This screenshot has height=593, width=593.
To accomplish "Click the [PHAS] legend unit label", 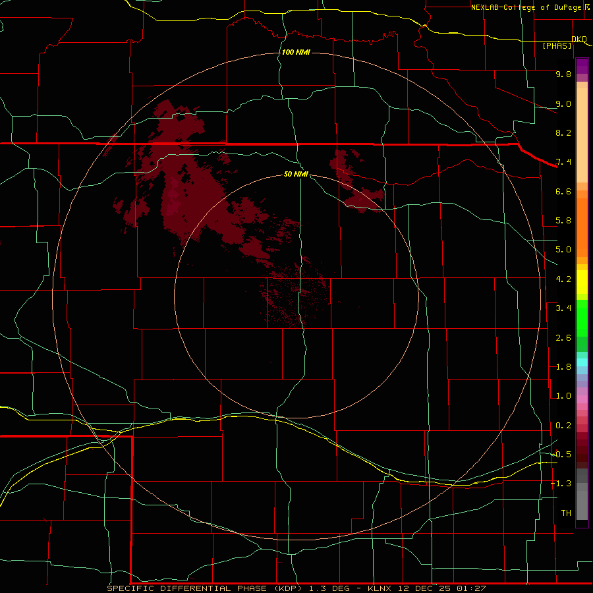I will pyautogui.click(x=557, y=45).
